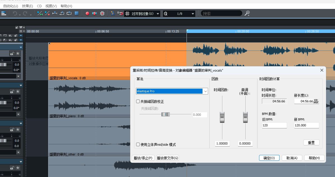The height and width of the screenshot is (177, 335).
Task: Toggle the metronome icon
Action: (113, 13)
